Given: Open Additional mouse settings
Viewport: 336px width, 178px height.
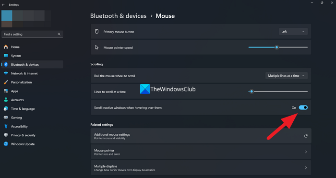Looking at the screenshot, I should click(x=201, y=136).
